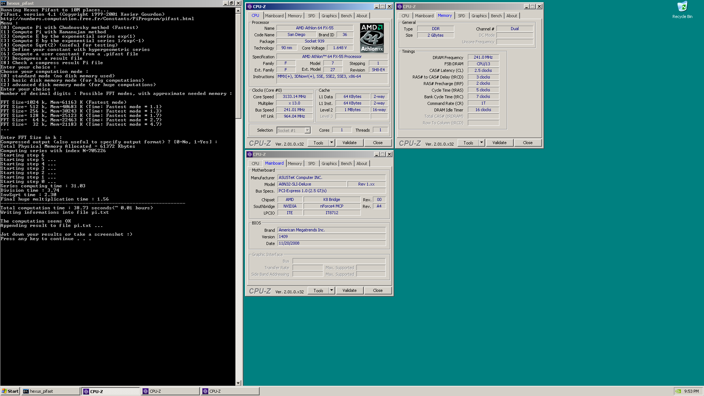The width and height of the screenshot is (704, 396).
Task: Open Bench tab in CPU window
Action: pos(346,16)
